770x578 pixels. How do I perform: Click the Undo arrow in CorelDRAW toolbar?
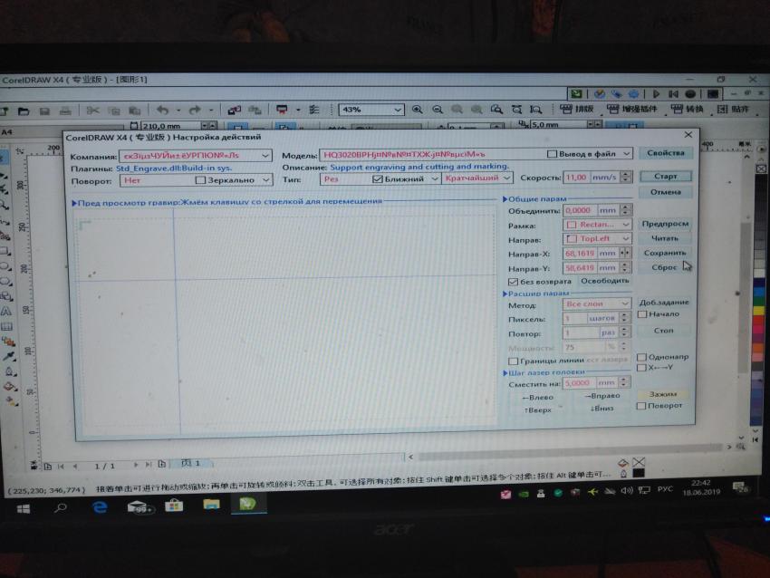point(163,110)
